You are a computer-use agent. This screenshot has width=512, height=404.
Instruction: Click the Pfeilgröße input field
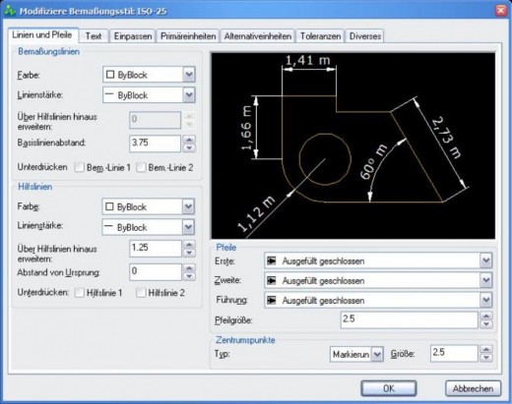pyautogui.click(x=410, y=319)
